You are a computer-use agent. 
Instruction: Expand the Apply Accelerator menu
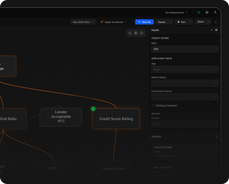(x=126, y=22)
